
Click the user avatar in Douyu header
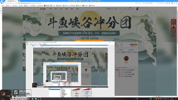pos(137,9)
